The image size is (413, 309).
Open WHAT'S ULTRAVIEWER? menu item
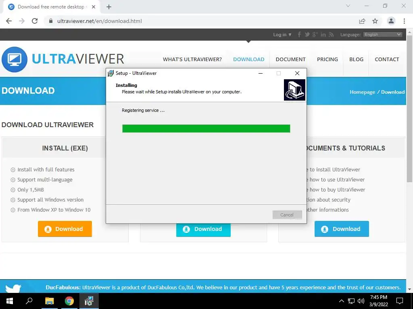[192, 60]
